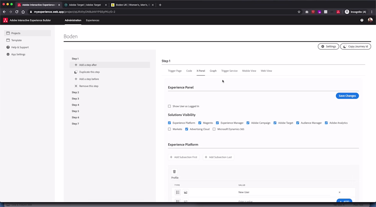Delete the Profile subsection with the trash icon
376x207 pixels.
(174, 171)
